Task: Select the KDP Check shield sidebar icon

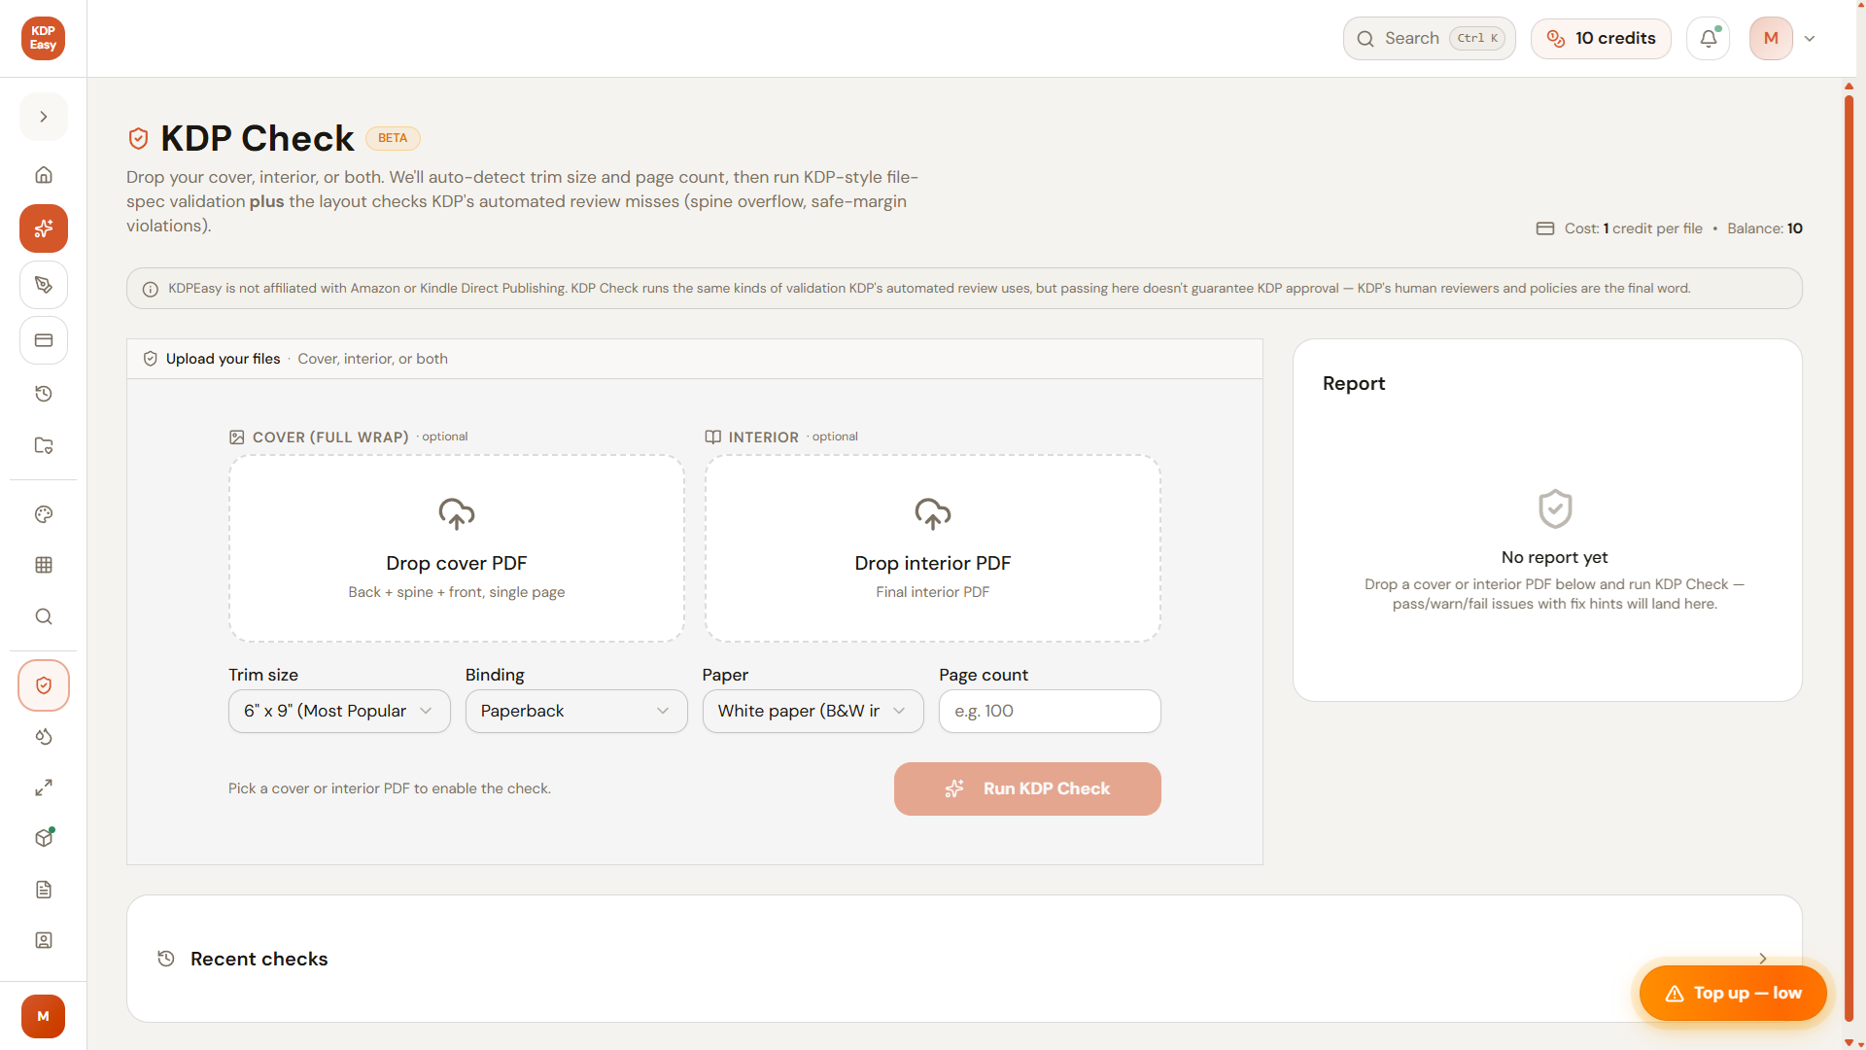Action: point(44,685)
